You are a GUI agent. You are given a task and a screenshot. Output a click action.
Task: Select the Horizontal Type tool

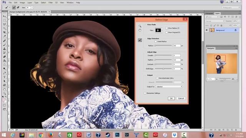click(x=5, y=77)
